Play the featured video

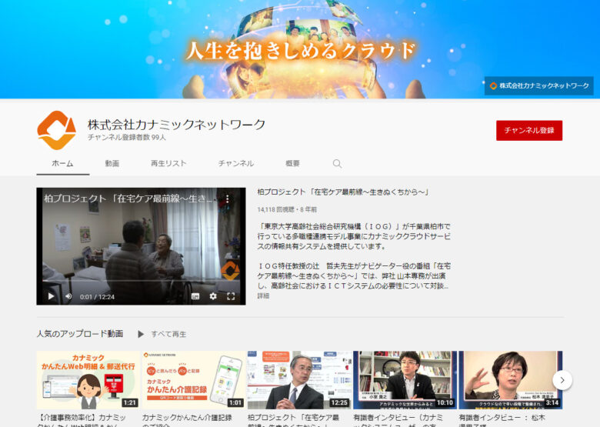51,296
